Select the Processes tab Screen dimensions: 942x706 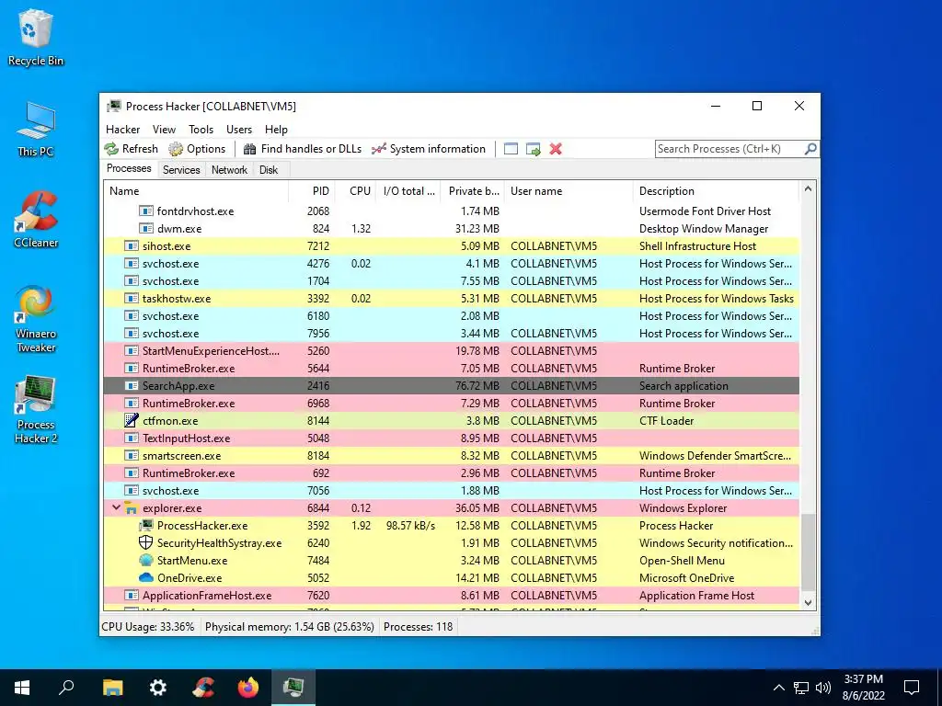[129, 169]
